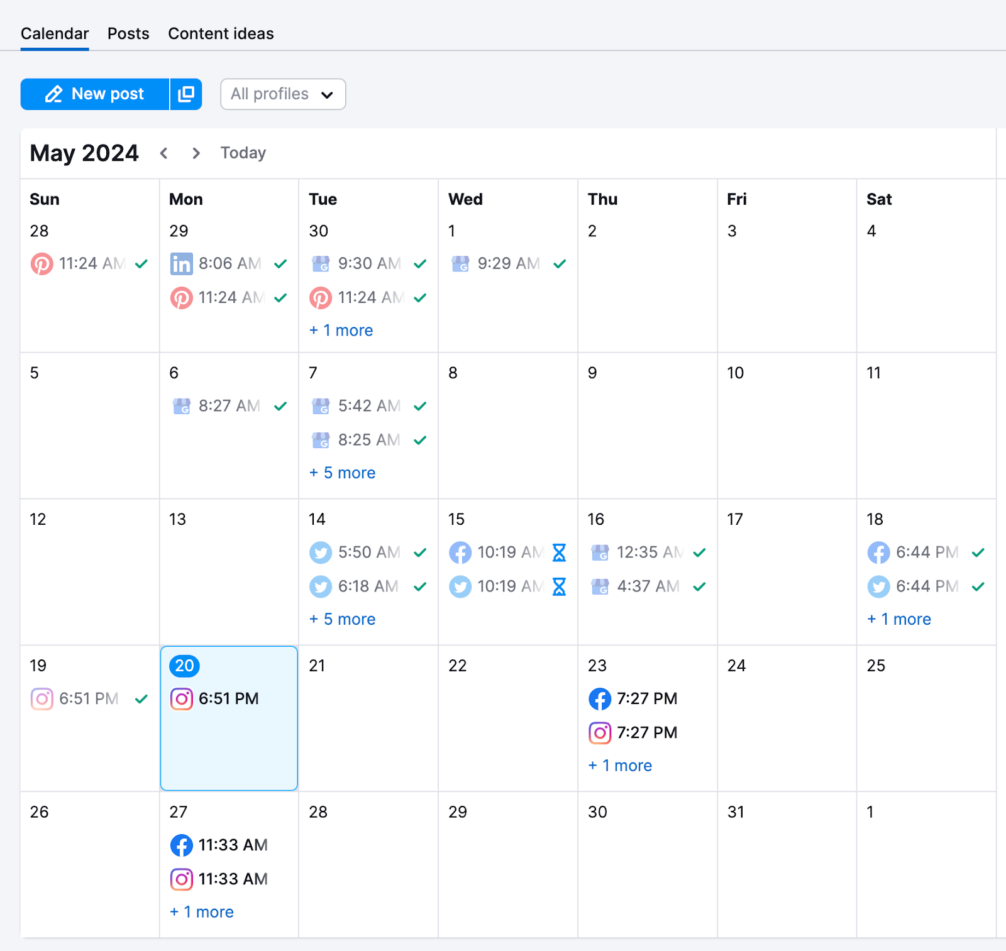
Task: Switch to the Posts tab
Action: point(128,33)
